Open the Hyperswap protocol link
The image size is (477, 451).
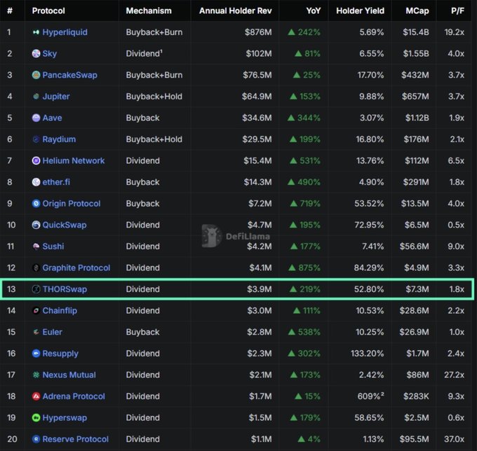pyautogui.click(x=65, y=418)
